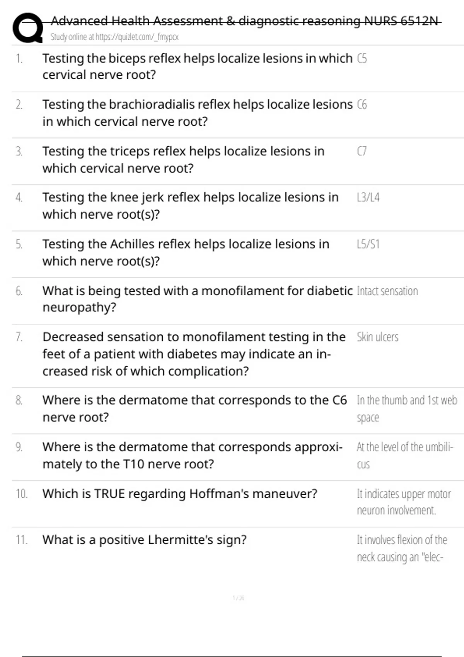Click the L5/S1 answer
464x657 pixels.
368,244
